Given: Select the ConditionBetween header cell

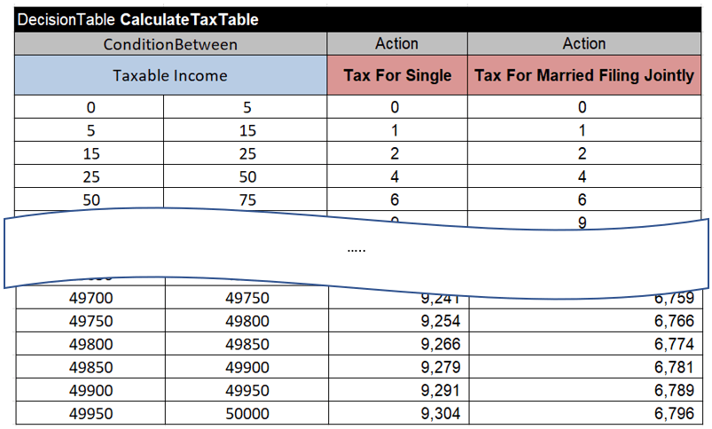Looking at the screenshot, I should coord(170,43).
